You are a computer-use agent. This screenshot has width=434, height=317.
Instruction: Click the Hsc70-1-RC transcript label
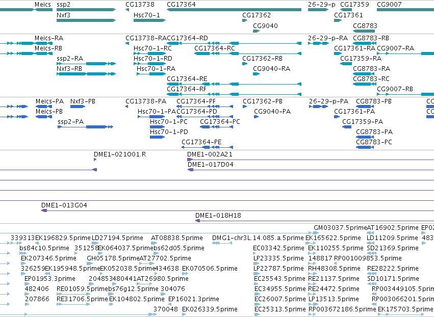[152, 48]
